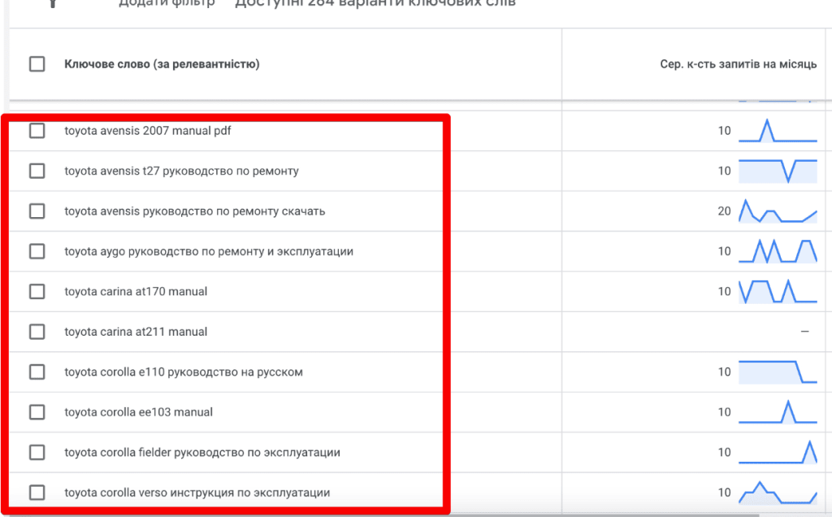The image size is (832, 517).
Task: Select checkbox for "toyota avensis t27" keyword
Action: point(37,171)
